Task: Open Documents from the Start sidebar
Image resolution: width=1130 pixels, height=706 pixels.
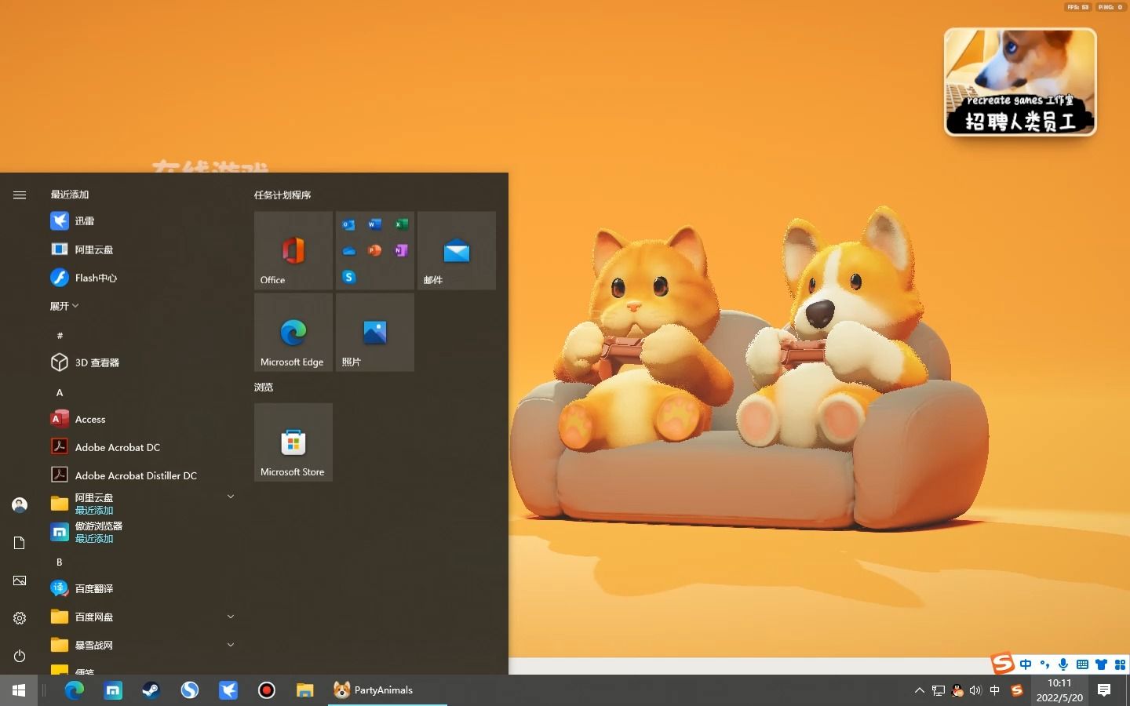Action: point(20,543)
